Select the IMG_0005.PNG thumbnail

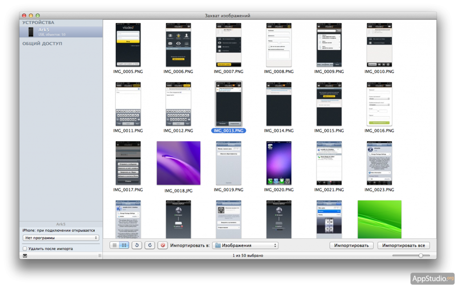[x=128, y=45]
